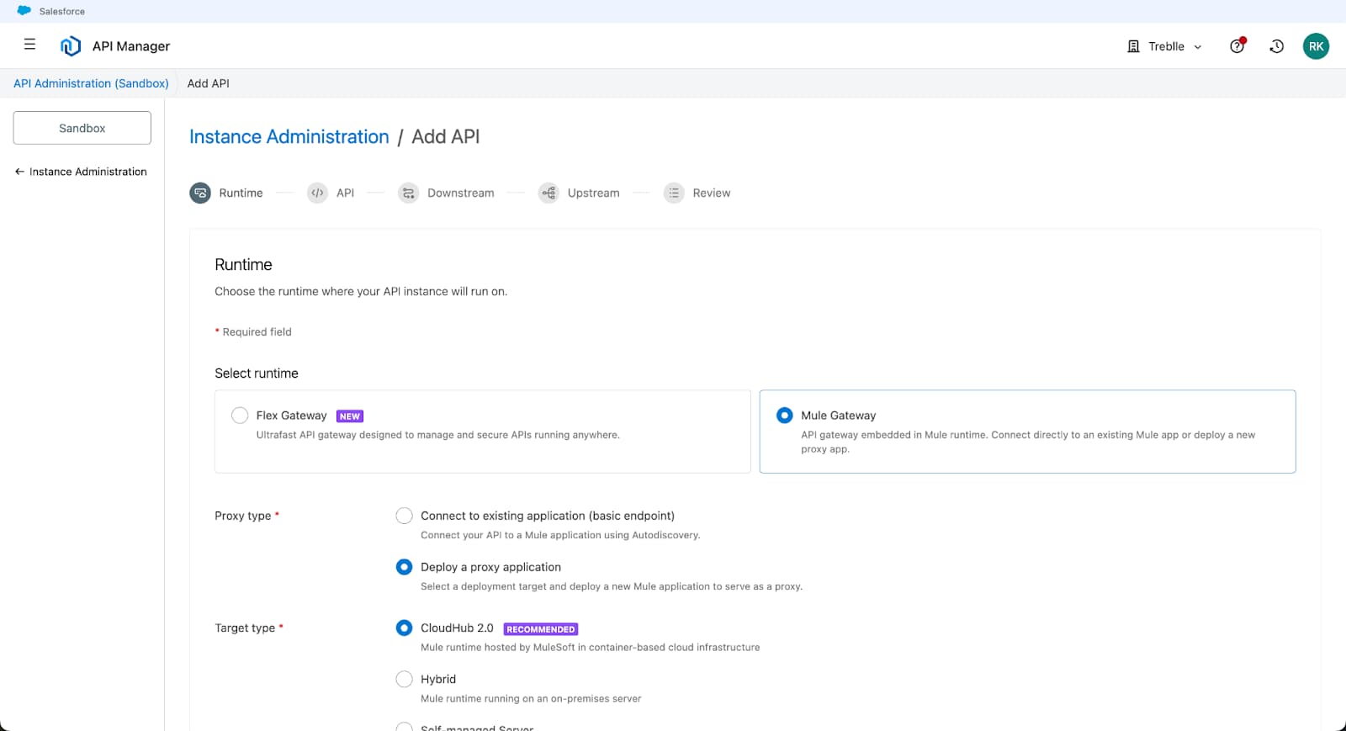
Task: Click the API Manager hexagon logo
Action: click(x=71, y=46)
